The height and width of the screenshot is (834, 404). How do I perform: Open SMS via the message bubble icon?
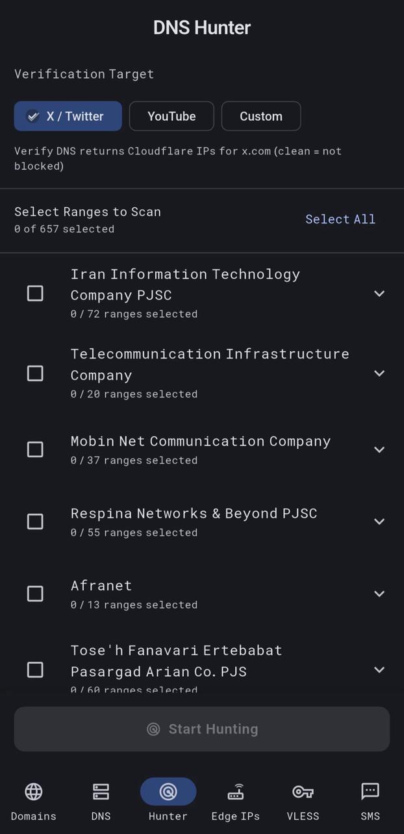[370, 791]
